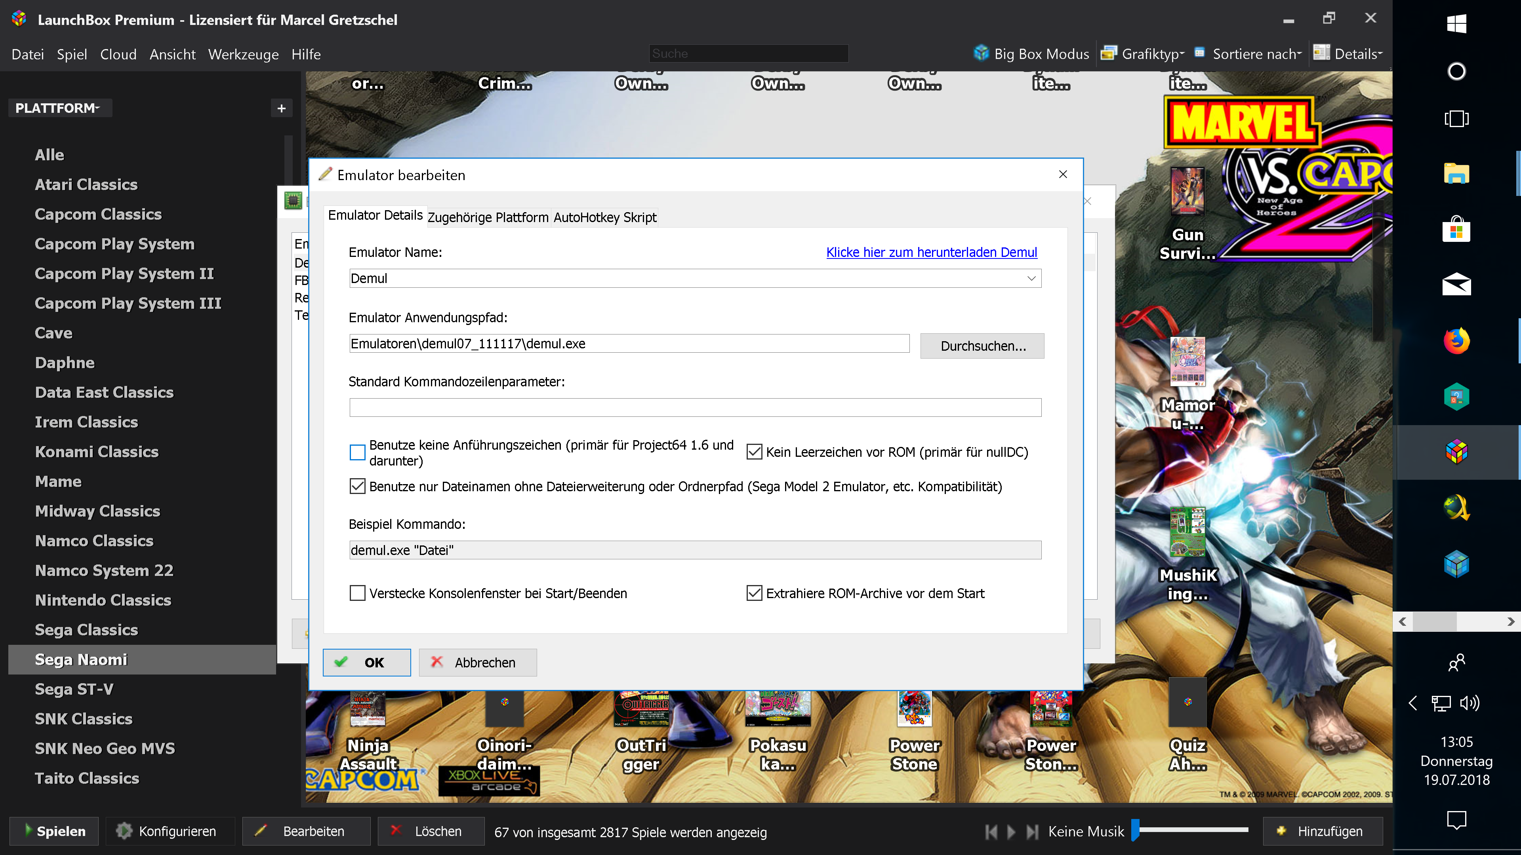The height and width of the screenshot is (855, 1521).
Task: Click the Hinzufügen button
Action: [x=1323, y=831]
